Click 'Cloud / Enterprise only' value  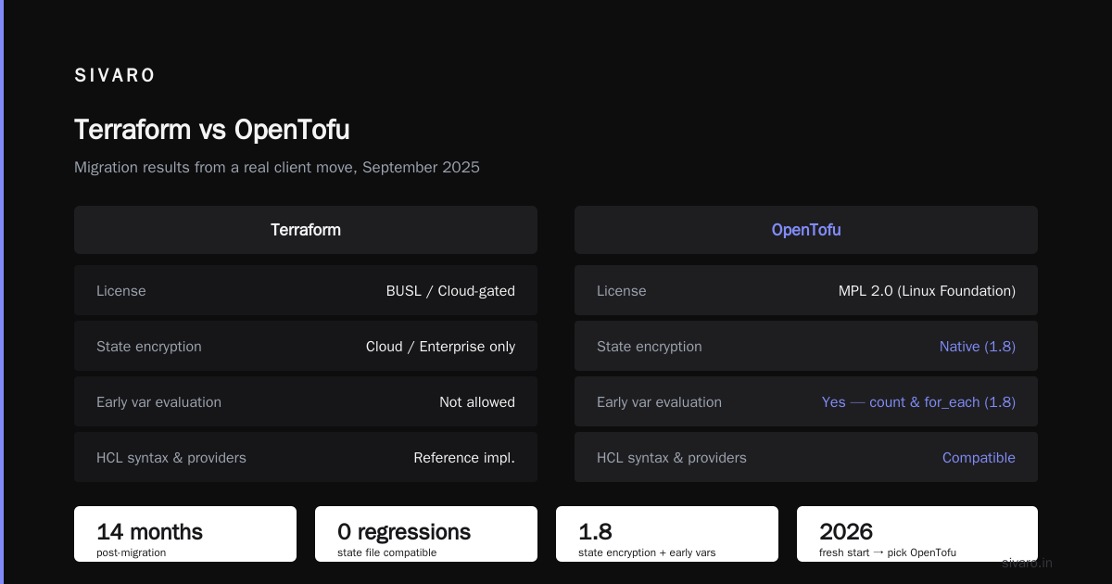(x=440, y=347)
